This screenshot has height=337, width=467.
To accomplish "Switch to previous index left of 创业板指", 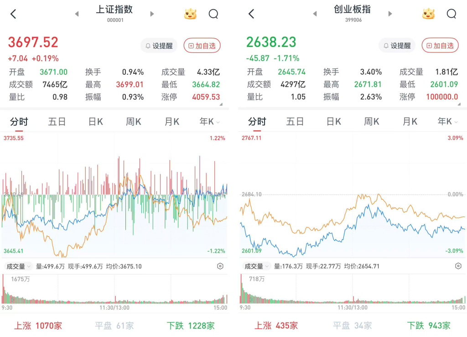I will (x=315, y=14).
